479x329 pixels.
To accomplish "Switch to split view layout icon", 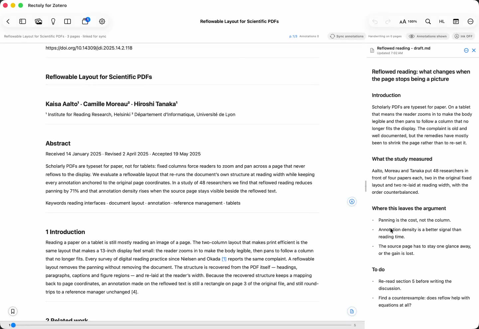I will click(68, 21).
